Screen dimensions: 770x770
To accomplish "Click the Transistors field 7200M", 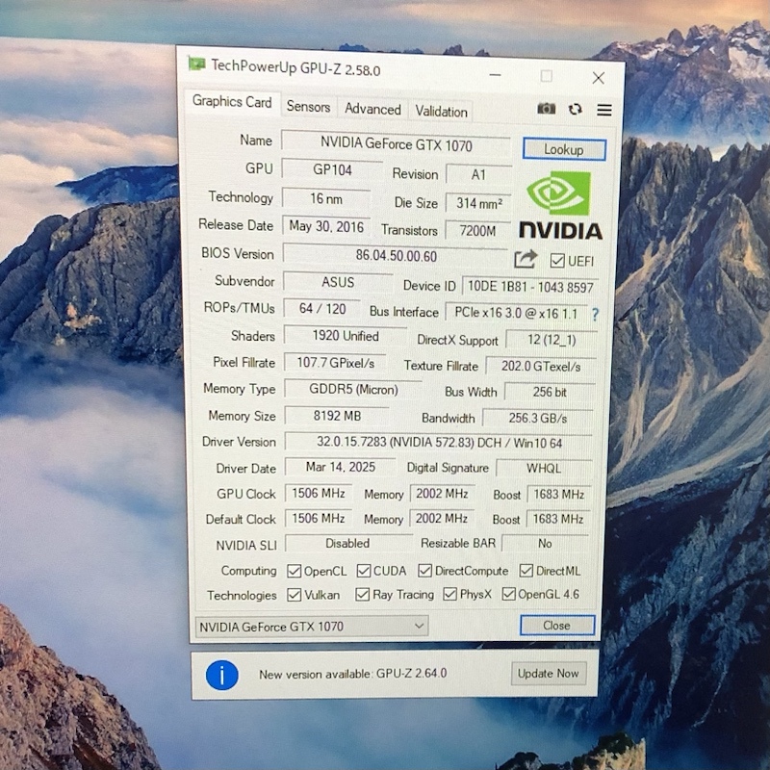I will (x=477, y=231).
